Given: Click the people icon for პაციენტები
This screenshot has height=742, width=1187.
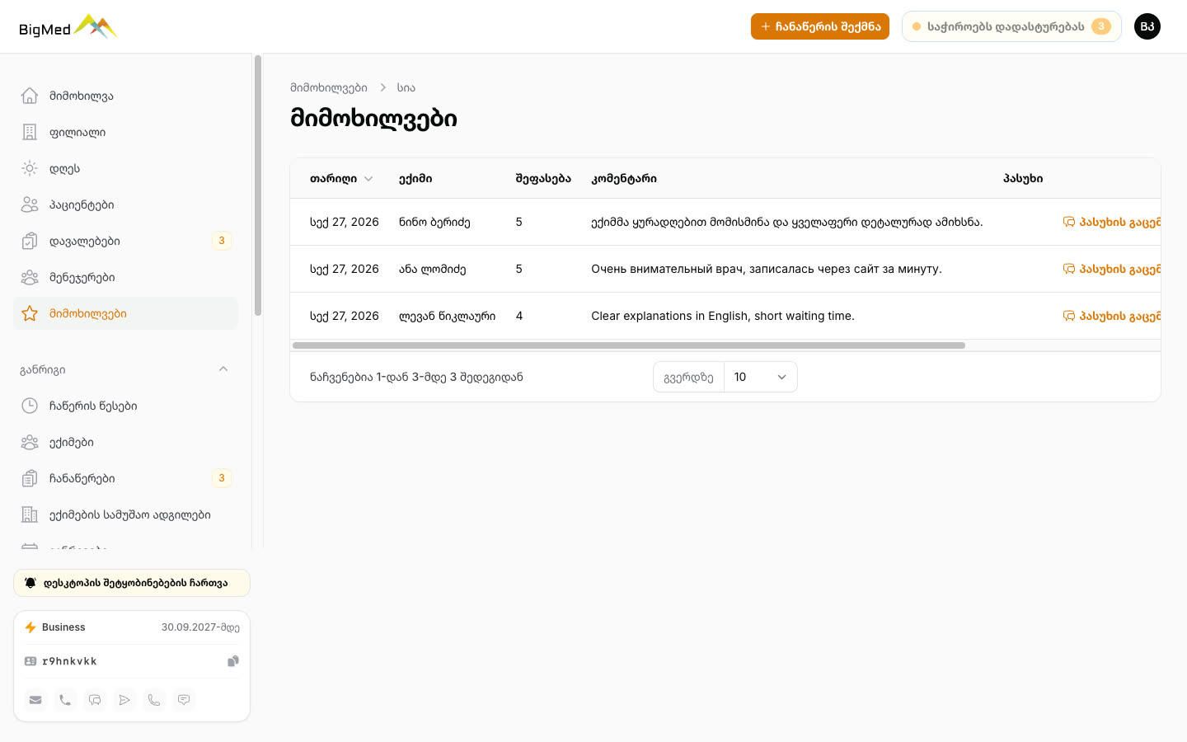Looking at the screenshot, I should point(30,204).
